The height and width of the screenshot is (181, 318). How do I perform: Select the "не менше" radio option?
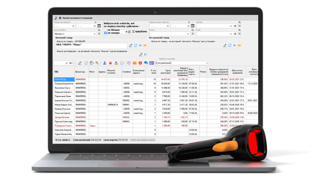pos(105,33)
